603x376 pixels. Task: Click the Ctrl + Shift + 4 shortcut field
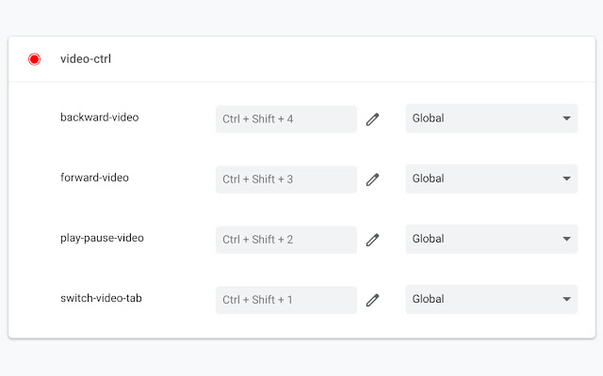click(x=285, y=119)
